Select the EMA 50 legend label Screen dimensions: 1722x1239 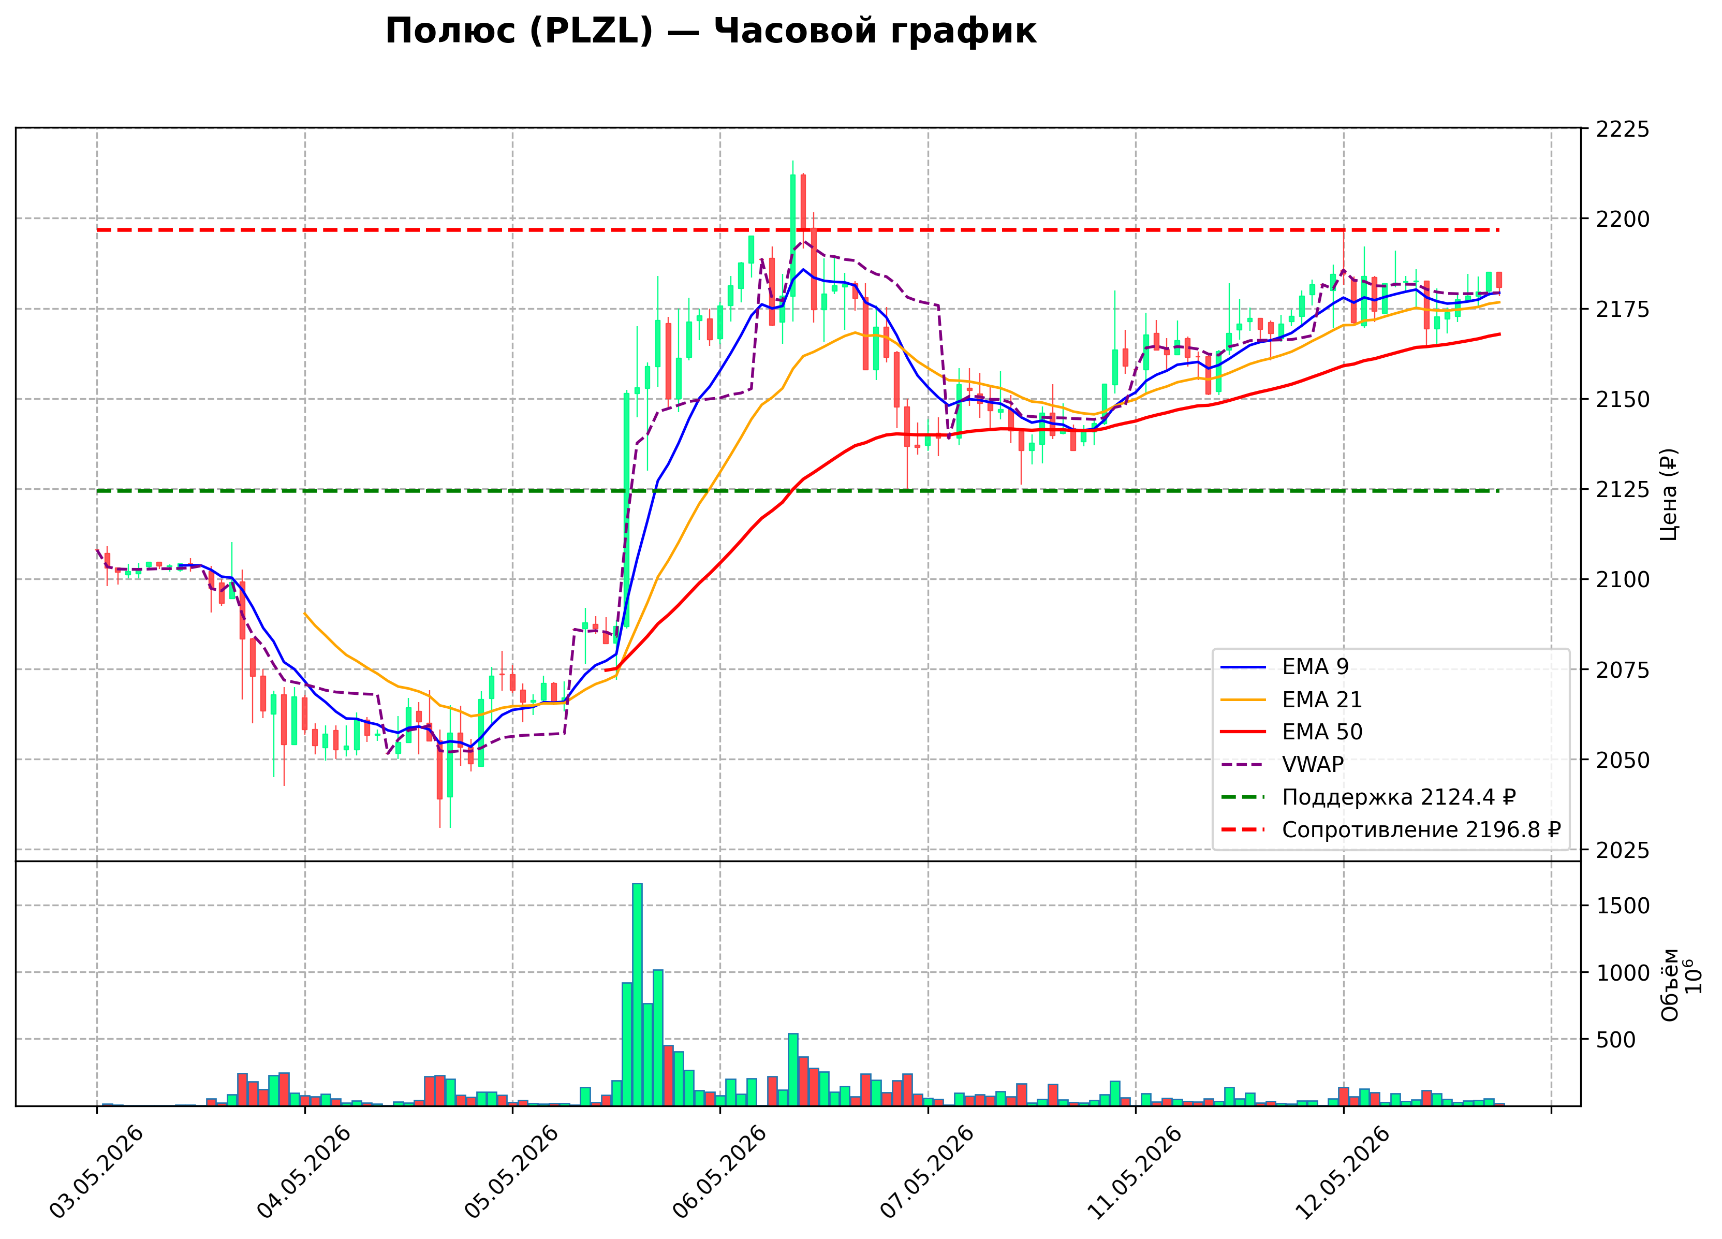[1322, 732]
